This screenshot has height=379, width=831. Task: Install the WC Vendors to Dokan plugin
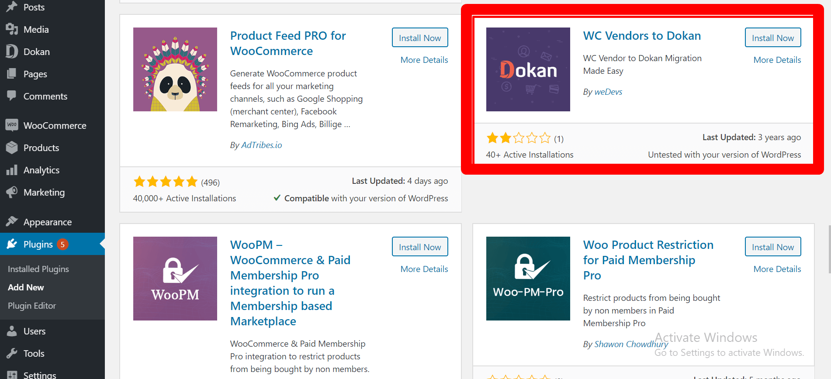pos(772,38)
